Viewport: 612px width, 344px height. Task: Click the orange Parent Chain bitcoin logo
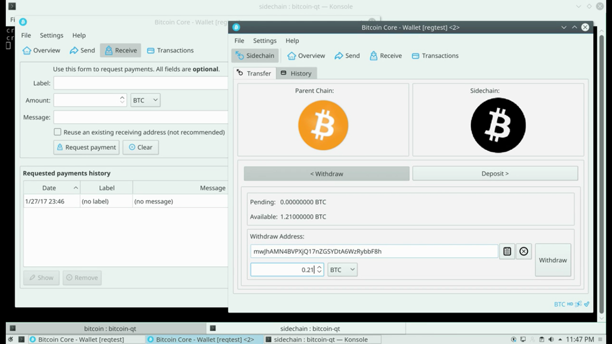(x=323, y=125)
